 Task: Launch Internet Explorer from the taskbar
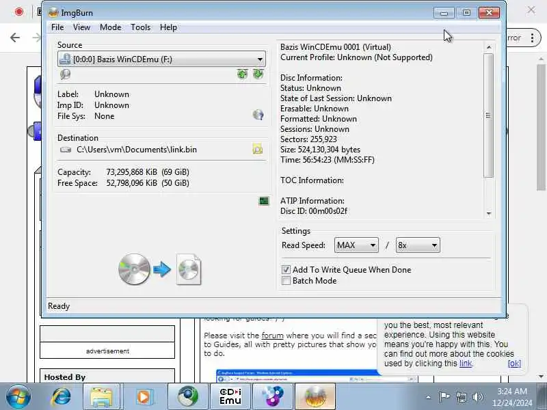click(x=61, y=397)
